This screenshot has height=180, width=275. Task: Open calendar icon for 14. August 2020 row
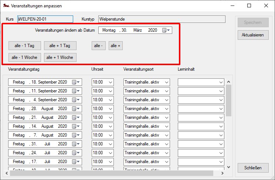(76, 126)
